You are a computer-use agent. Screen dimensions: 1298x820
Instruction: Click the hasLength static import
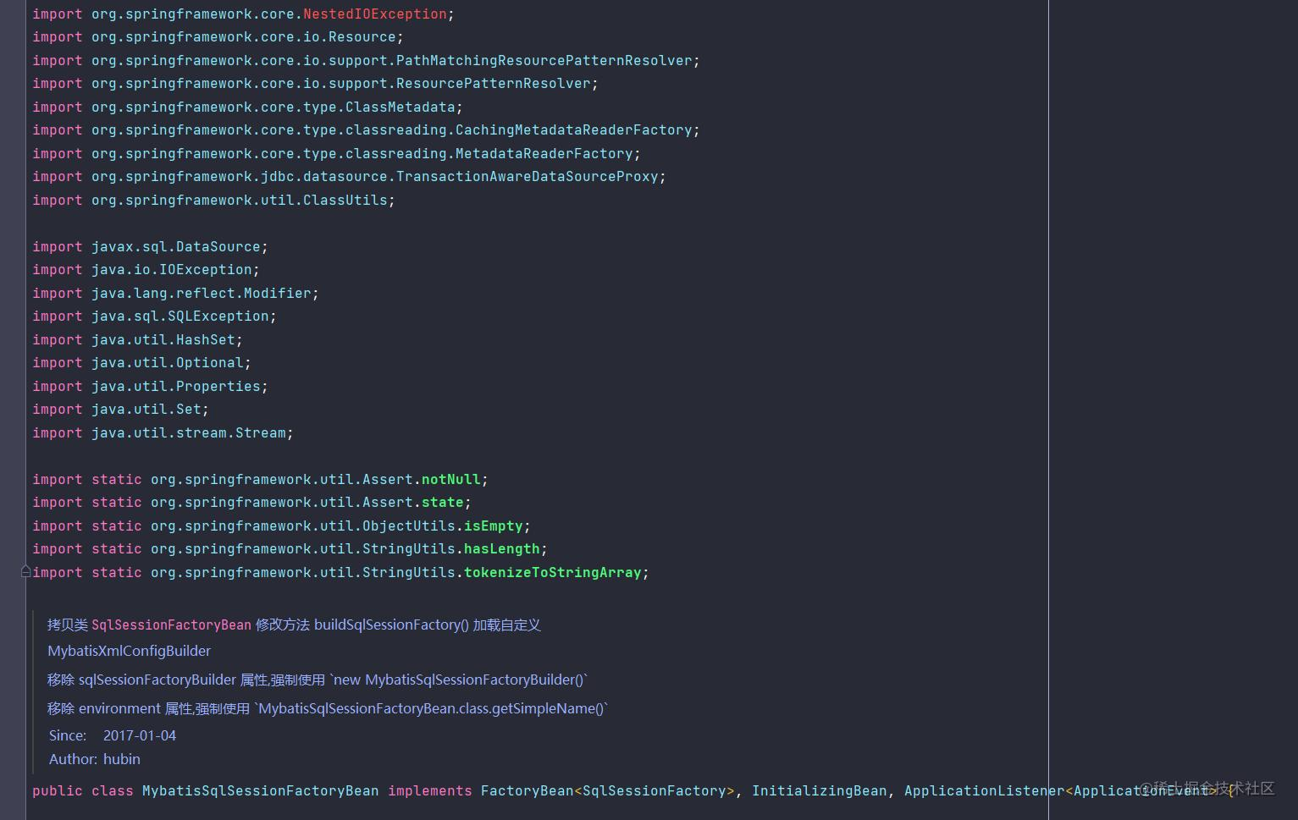click(x=502, y=549)
